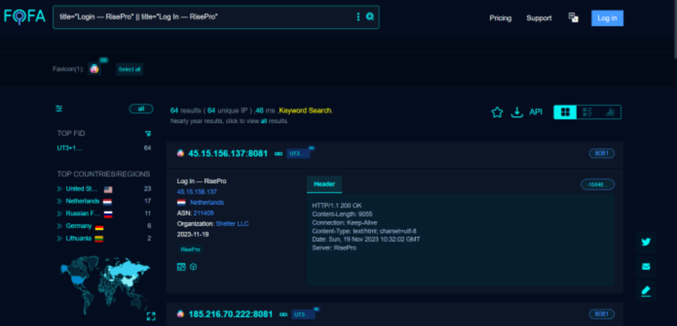Switch to statistics chart view
This screenshot has width=677, height=326.
tap(610, 112)
